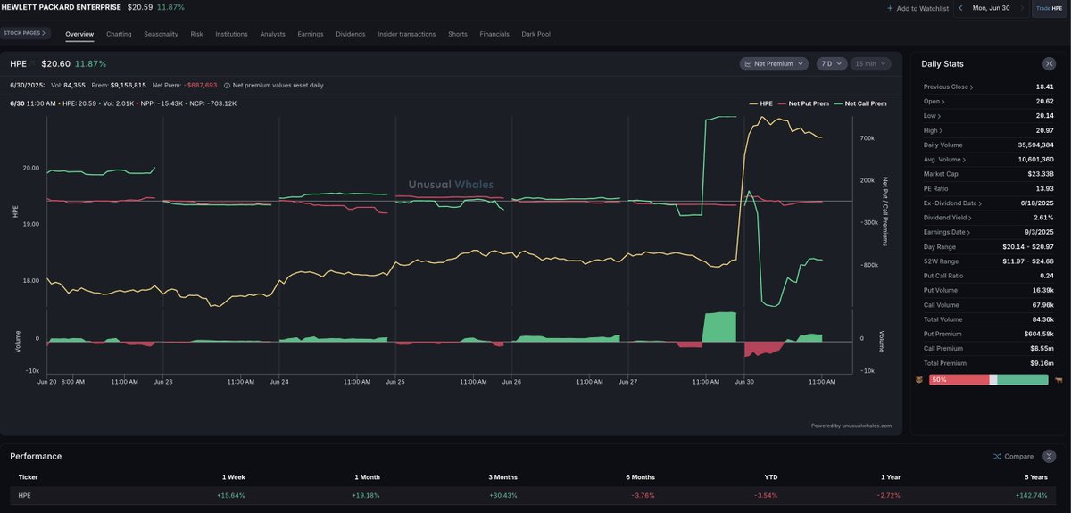Click the Compare button in Performance
The width and height of the screenshot is (1071, 513).
pos(1013,456)
